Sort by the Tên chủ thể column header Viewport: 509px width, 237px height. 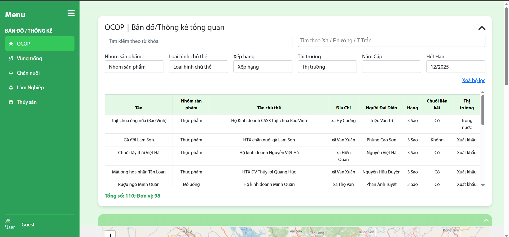269,108
